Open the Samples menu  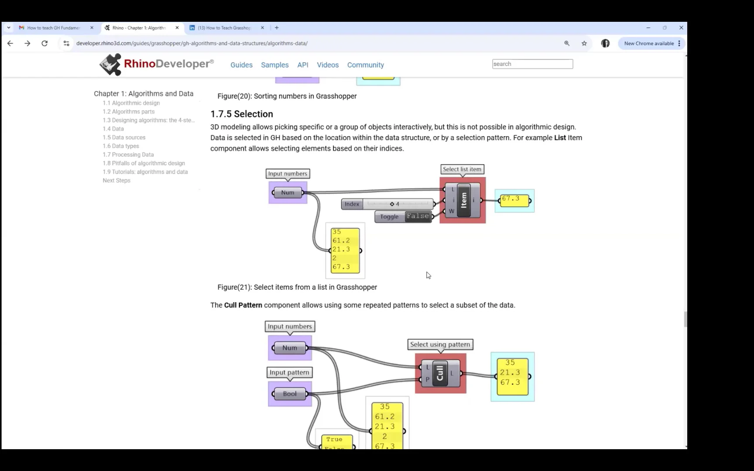[x=275, y=65]
